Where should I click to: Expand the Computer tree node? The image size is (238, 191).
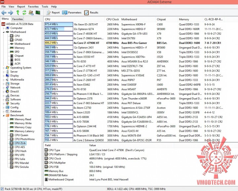click(4, 28)
